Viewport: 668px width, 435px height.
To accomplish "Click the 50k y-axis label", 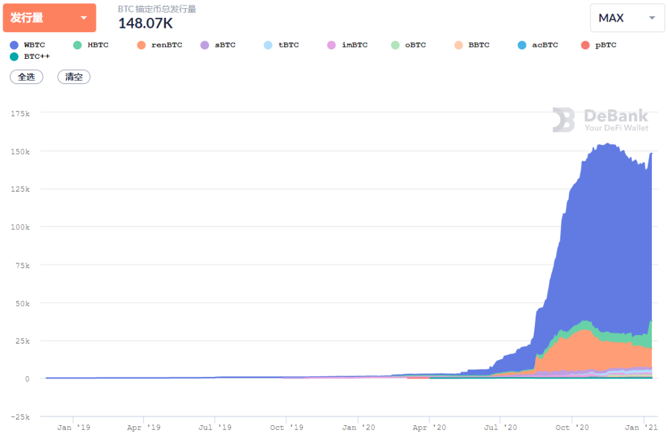I will click(x=23, y=303).
